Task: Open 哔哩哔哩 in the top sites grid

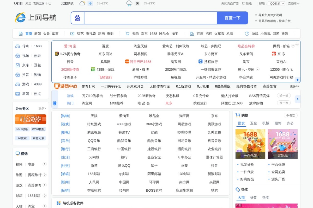Action: (141, 77)
